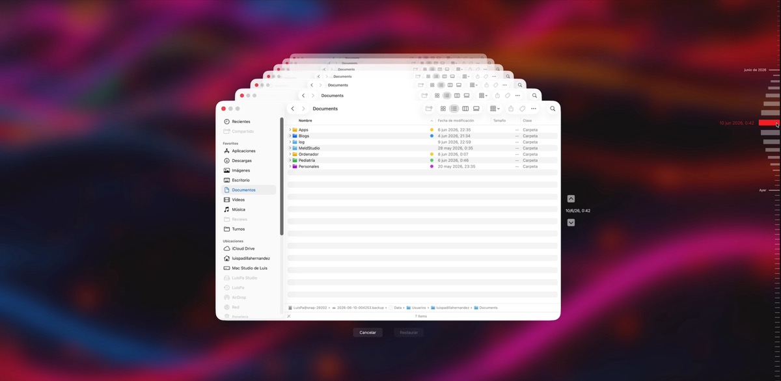Select Documentos in the sidebar
Screen dimensions: 781x381
(x=249, y=190)
